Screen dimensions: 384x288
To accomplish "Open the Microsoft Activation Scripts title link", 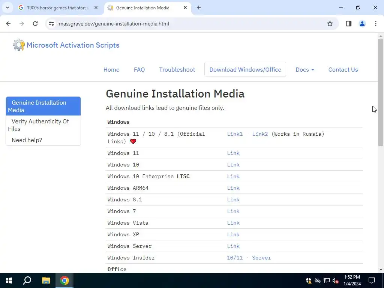I will [73, 45].
